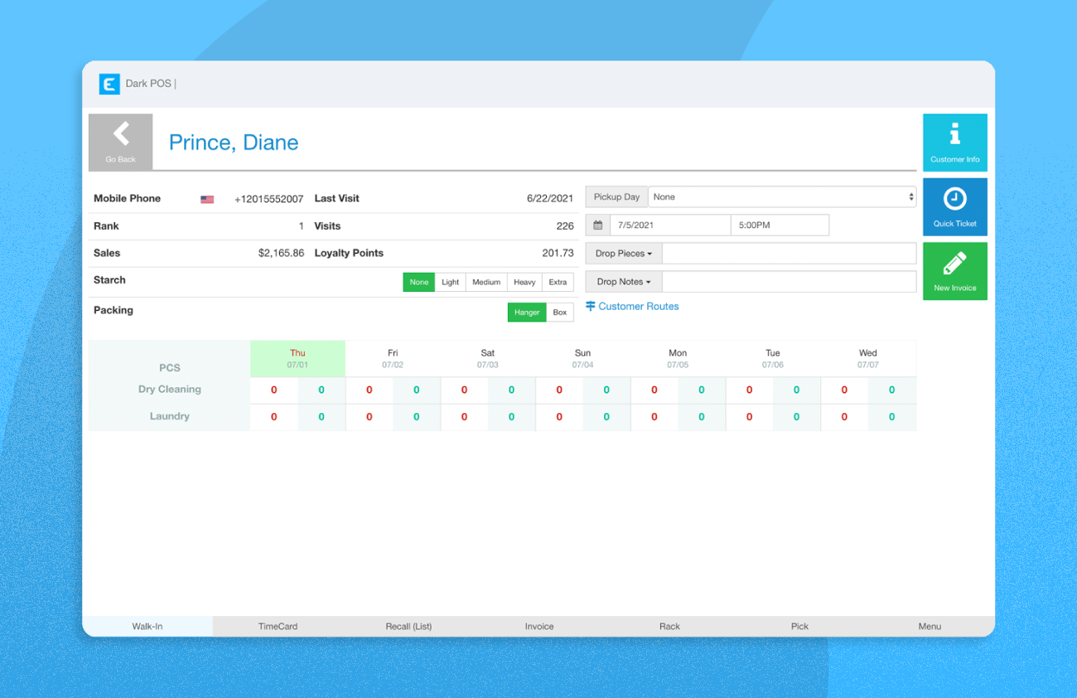This screenshot has width=1077, height=698.
Task: Select Thursday 07/01 column header
Action: pyautogui.click(x=297, y=358)
